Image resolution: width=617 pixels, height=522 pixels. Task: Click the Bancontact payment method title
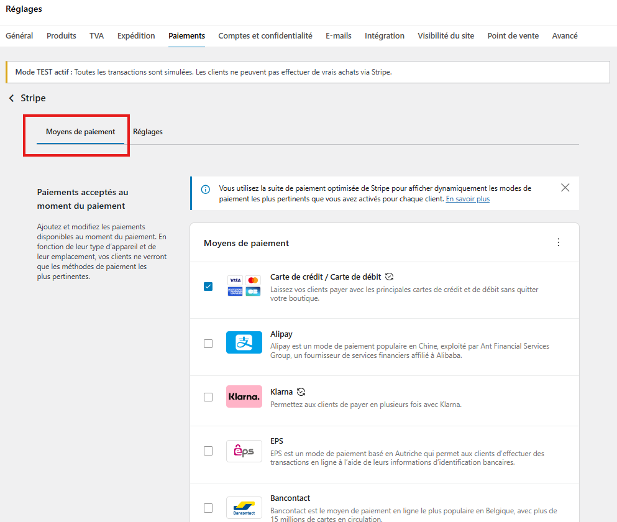point(290,498)
